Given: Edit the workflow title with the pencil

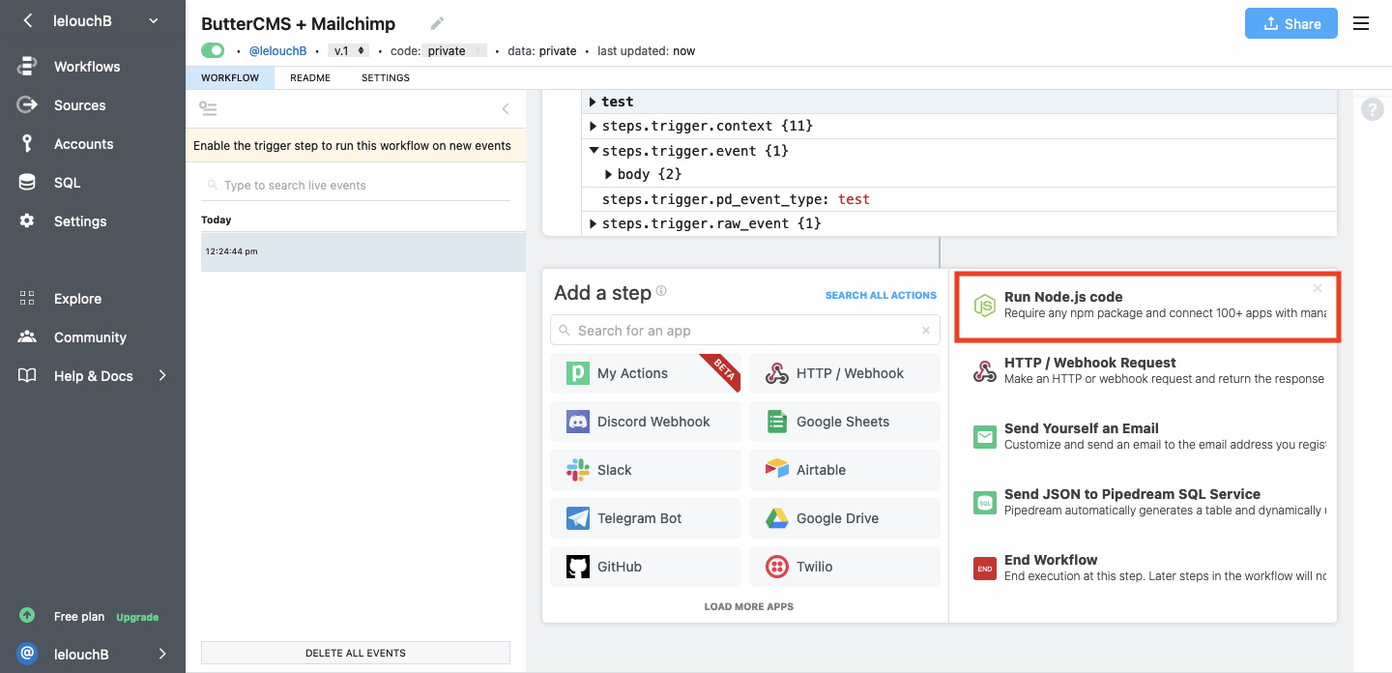Looking at the screenshot, I should tap(437, 23).
